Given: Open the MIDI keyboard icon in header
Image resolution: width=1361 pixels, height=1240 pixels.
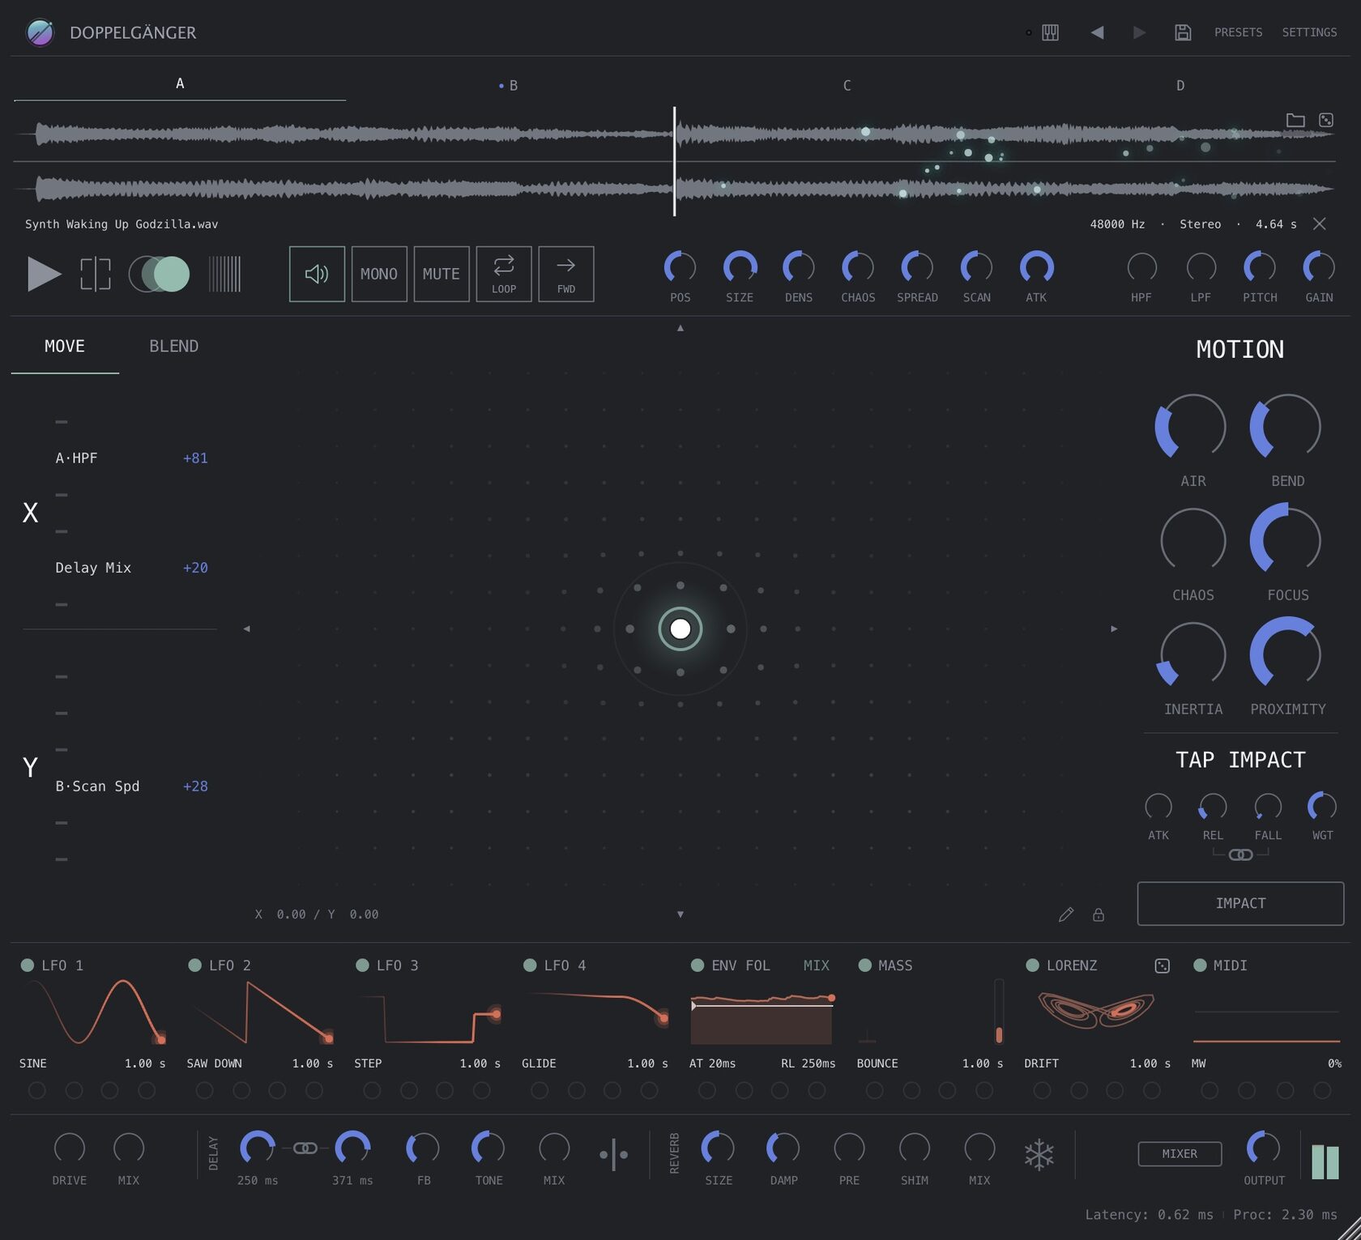Looking at the screenshot, I should (x=1050, y=32).
